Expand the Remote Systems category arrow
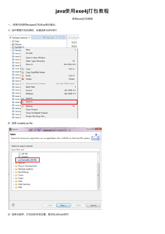The height and width of the screenshot is (234, 165). [x=13, y=169]
